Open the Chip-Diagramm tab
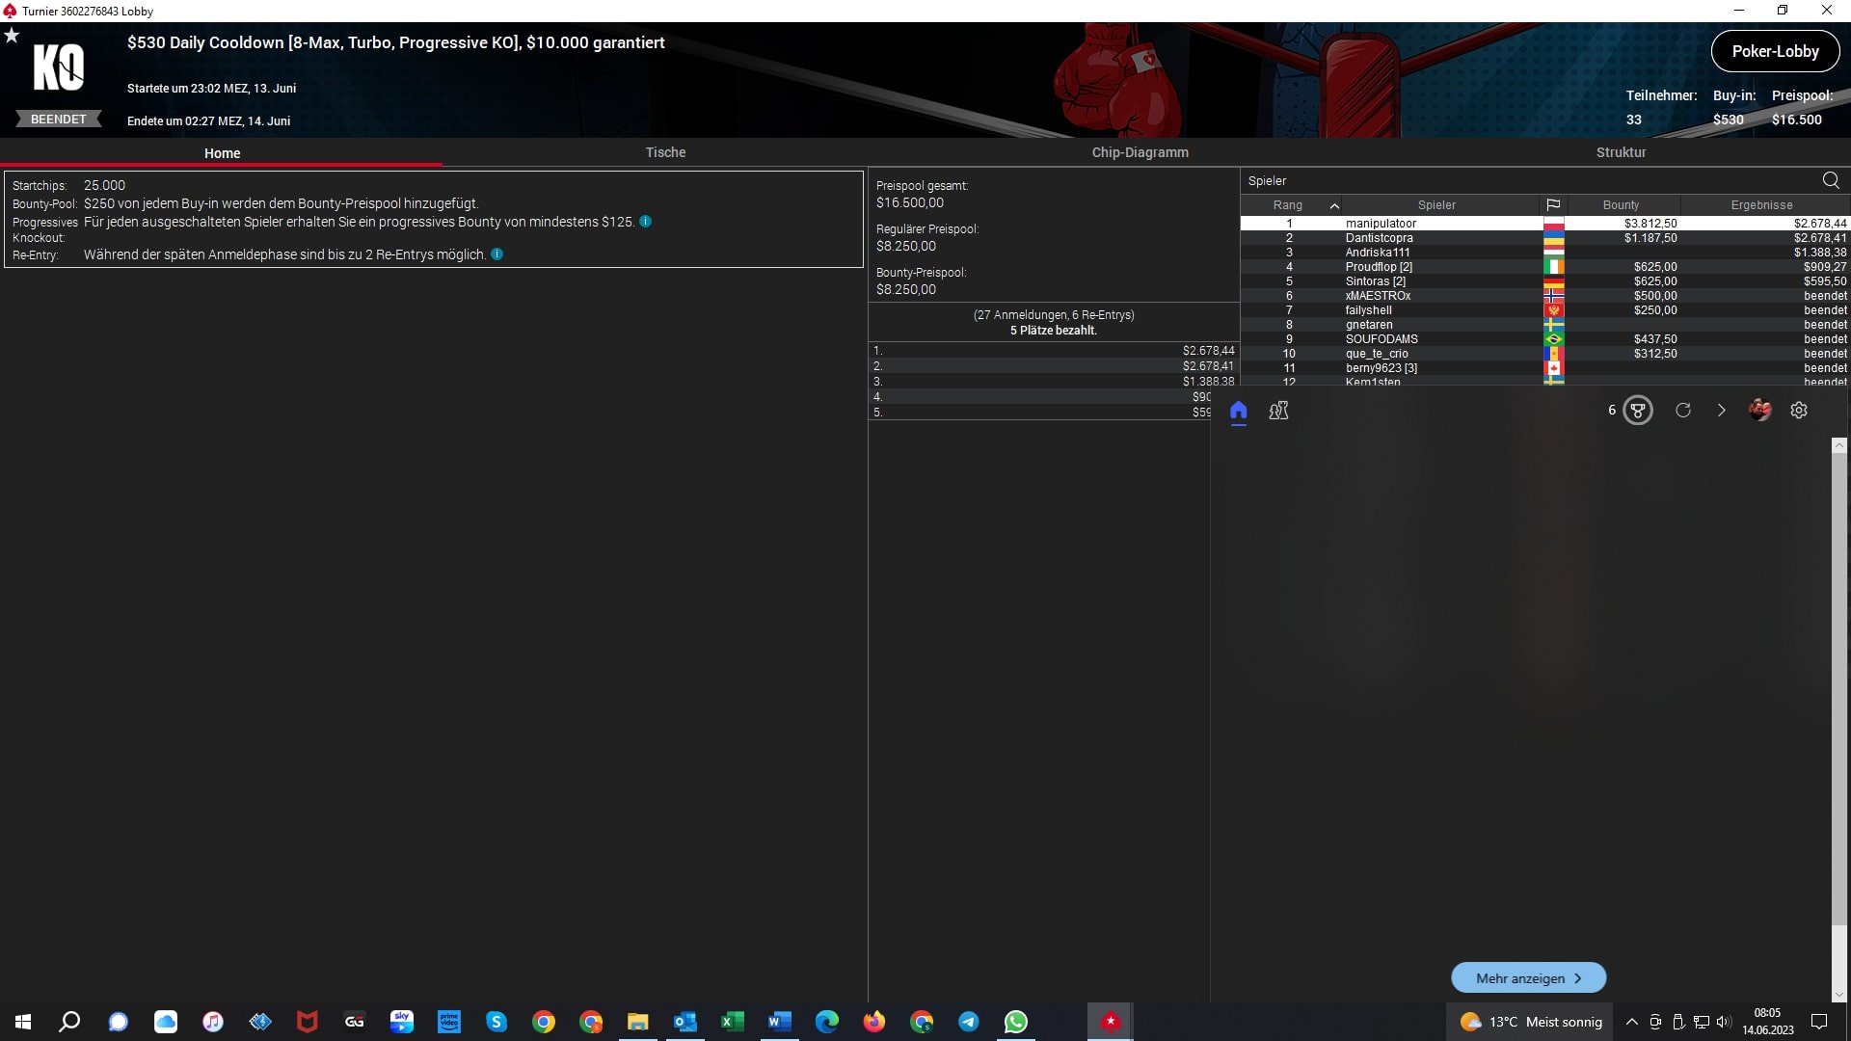1851x1041 pixels. tap(1140, 152)
